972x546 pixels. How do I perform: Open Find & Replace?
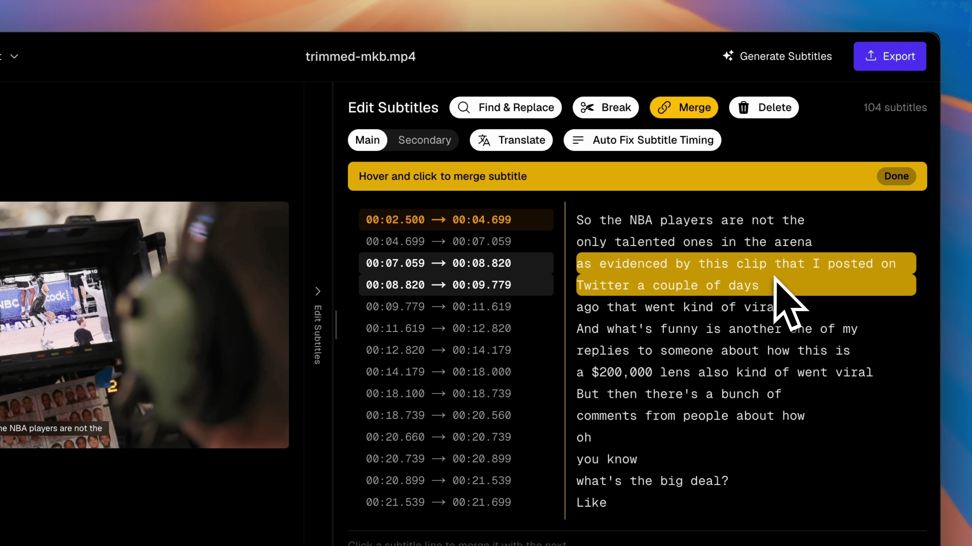click(x=505, y=107)
